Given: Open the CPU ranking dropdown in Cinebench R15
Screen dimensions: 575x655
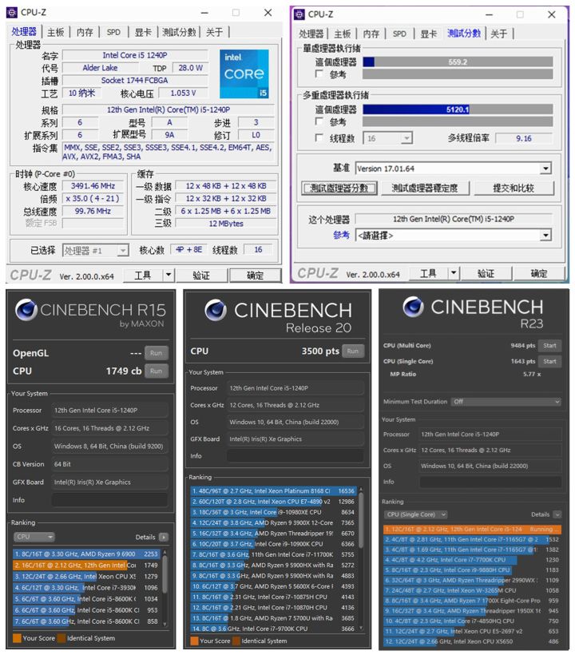Looking at the screenshot, I should pyautogui.click(x=34, y=537).
